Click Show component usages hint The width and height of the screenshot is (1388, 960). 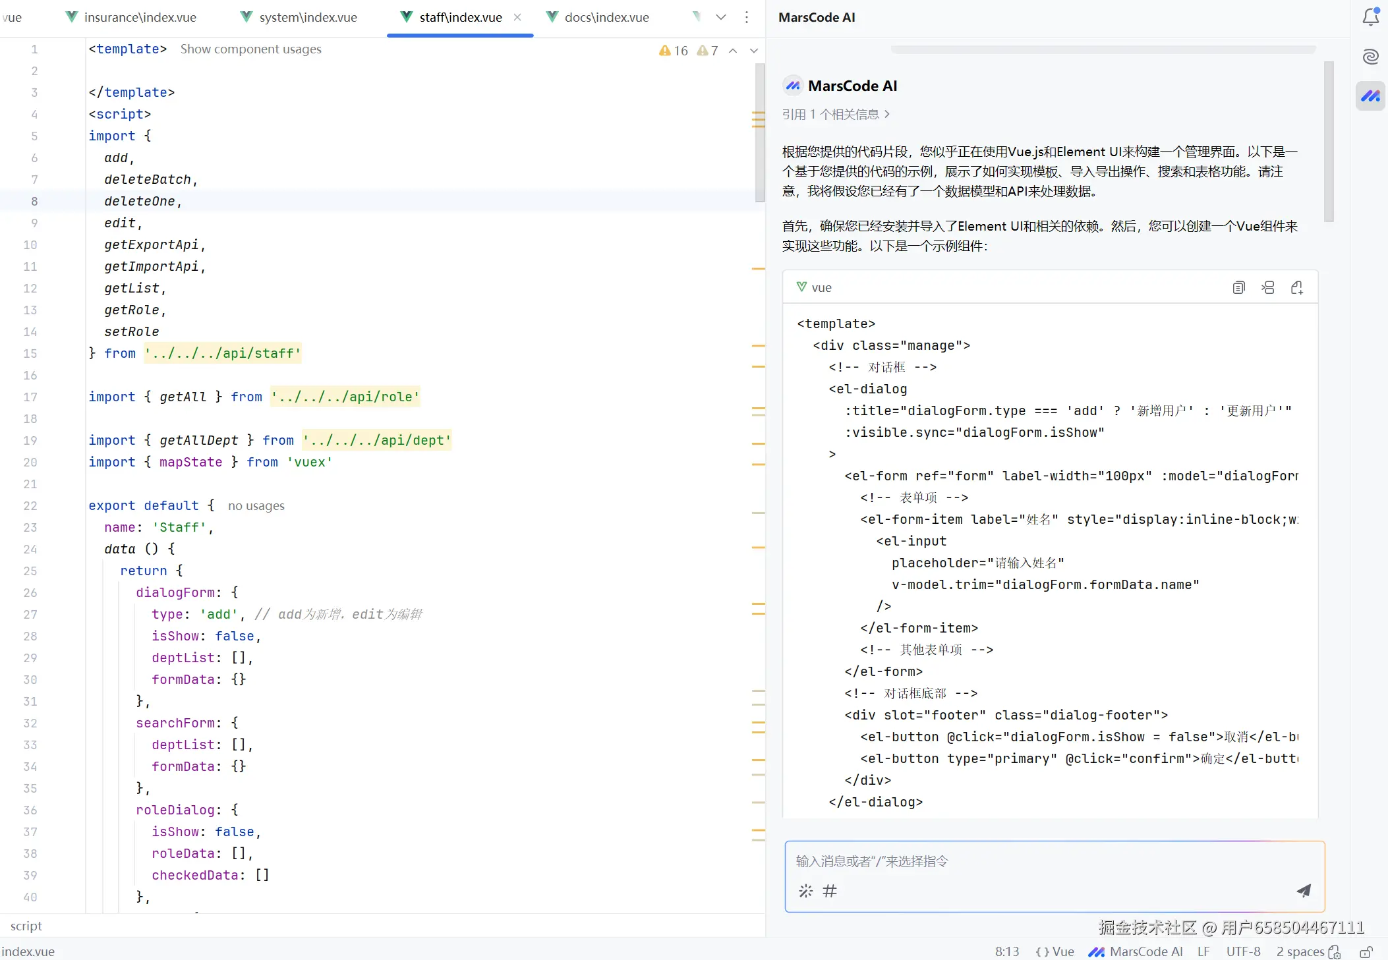250,49
